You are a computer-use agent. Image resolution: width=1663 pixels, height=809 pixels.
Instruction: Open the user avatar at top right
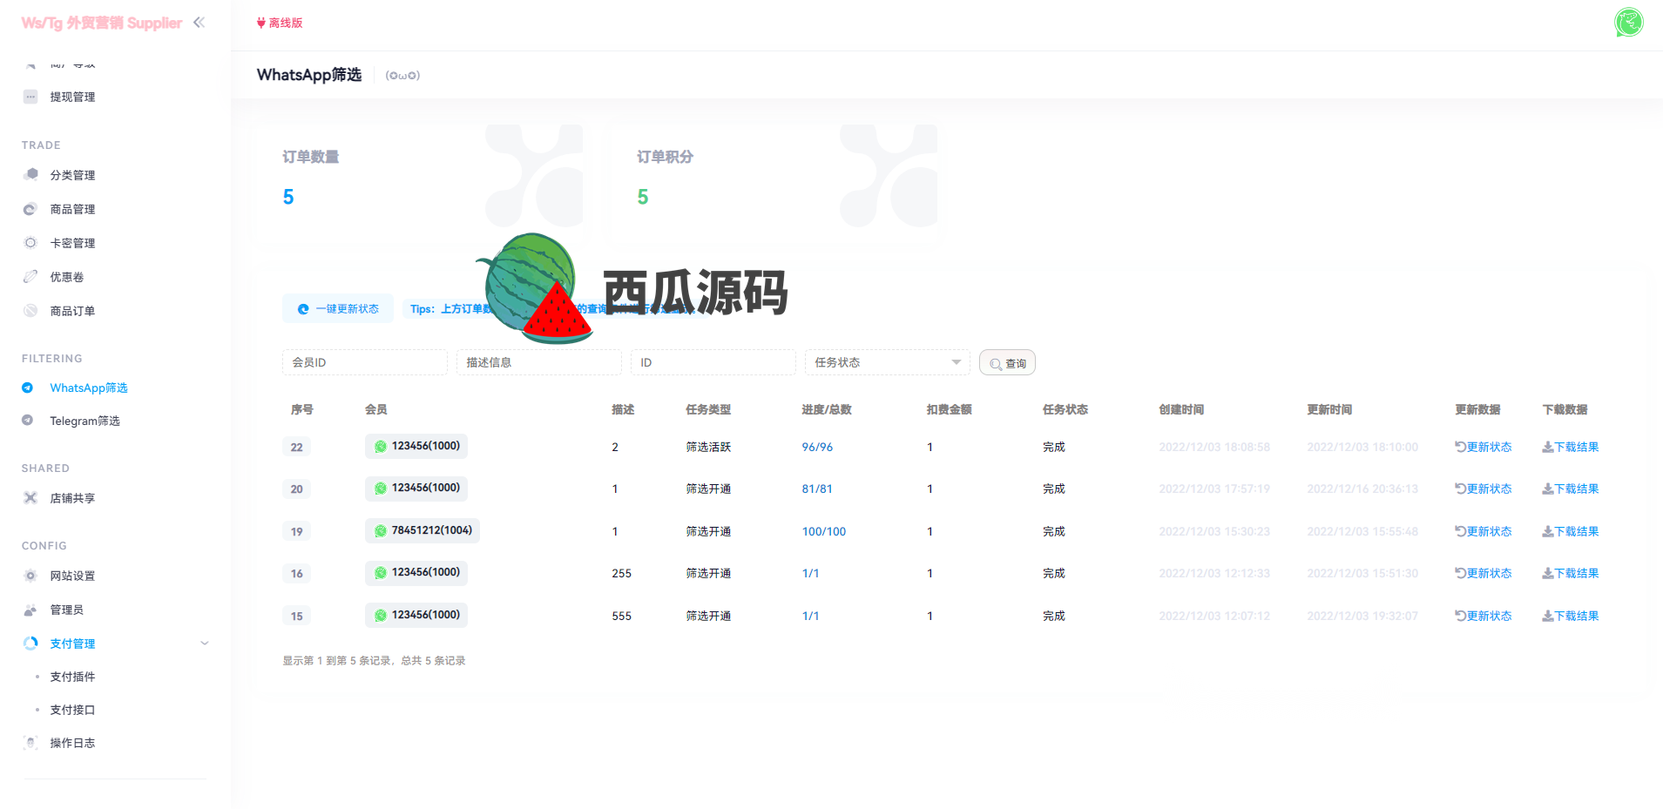1628,22
